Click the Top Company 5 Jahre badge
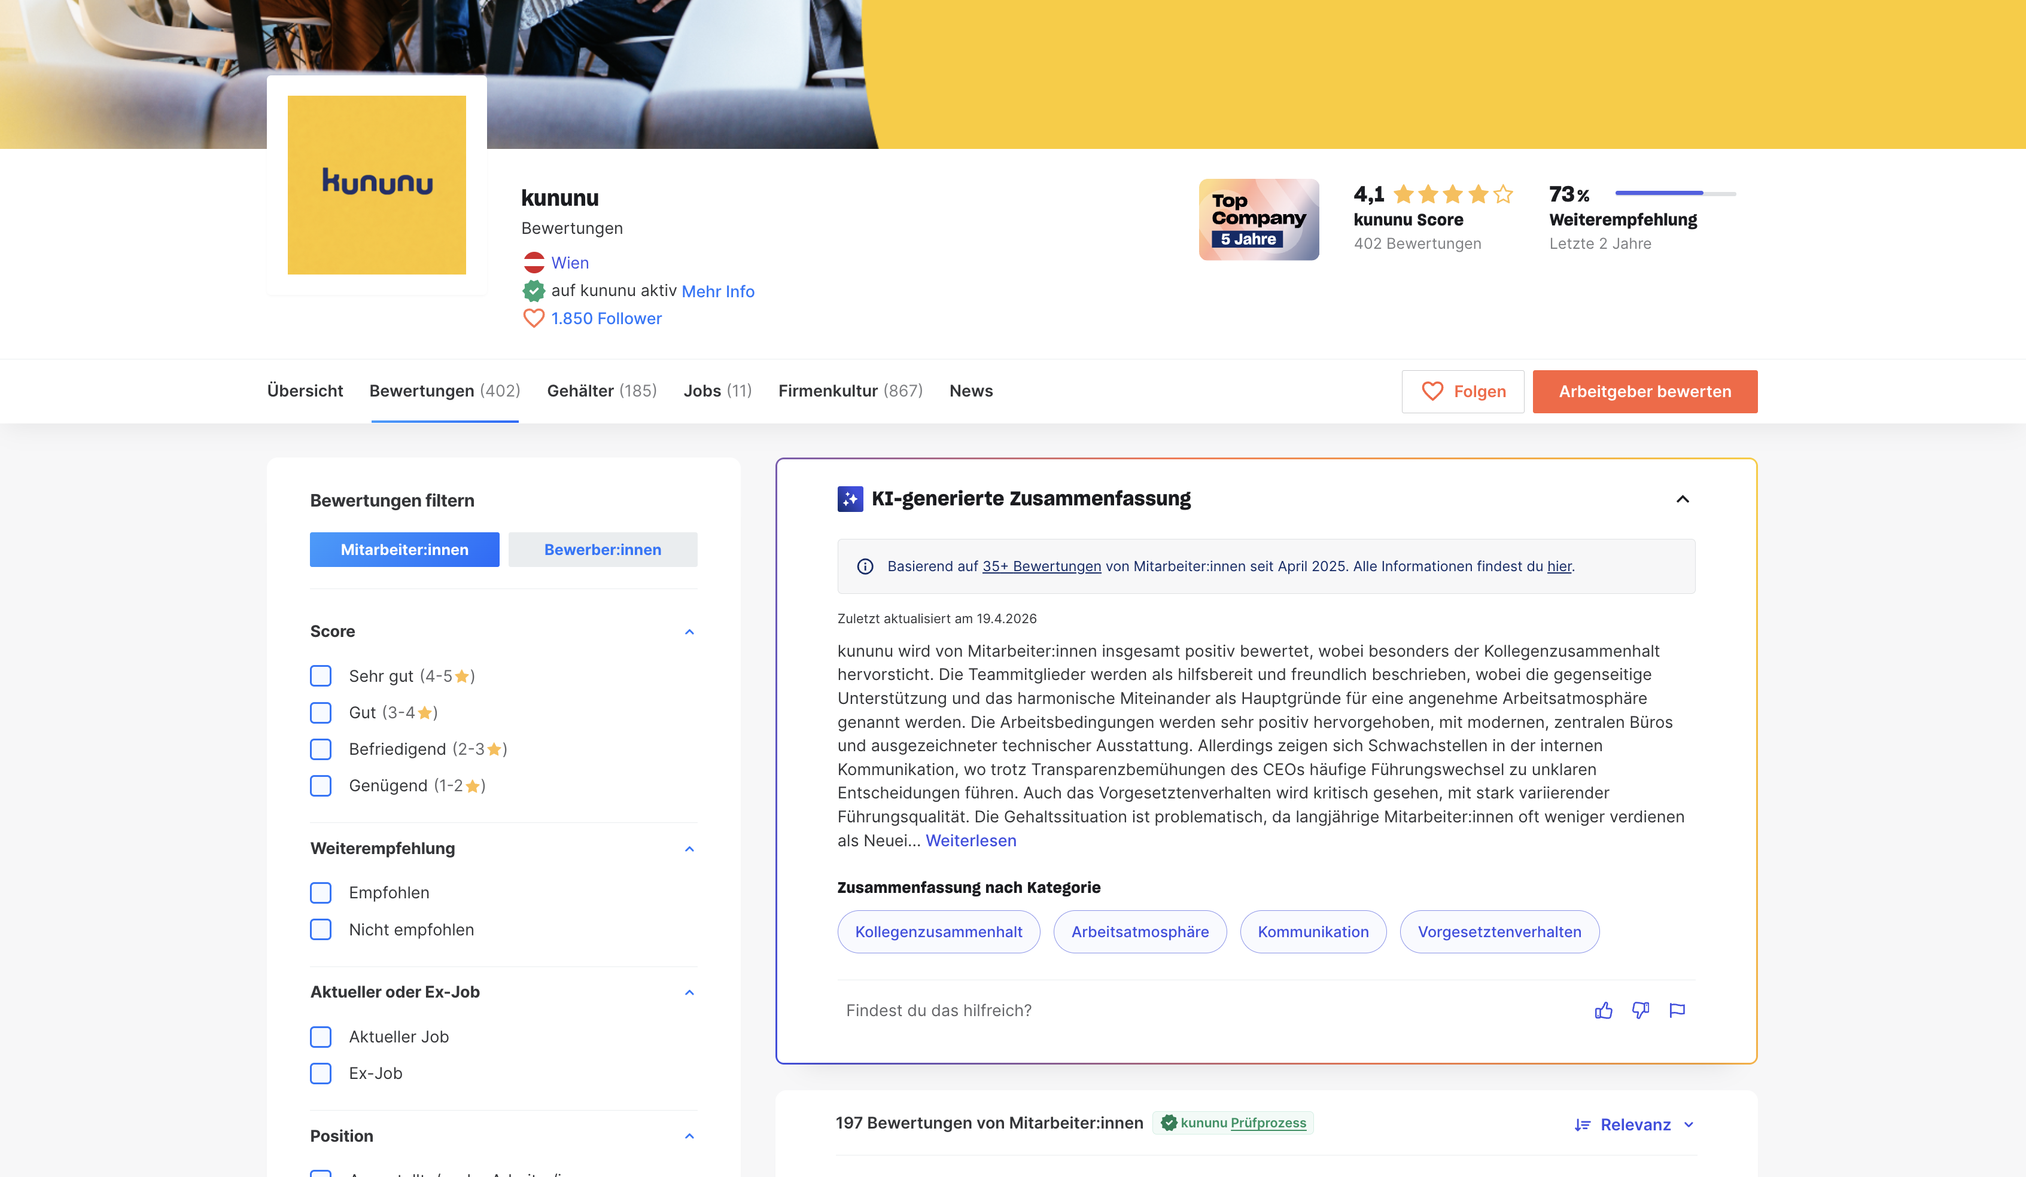2026x1177 pixels. pos(1258,219)
